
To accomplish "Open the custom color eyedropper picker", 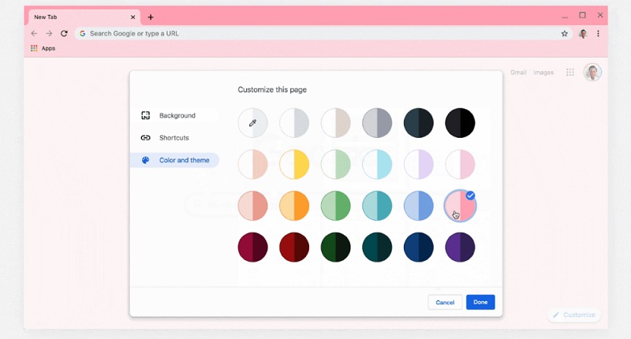I will point(252,123).
